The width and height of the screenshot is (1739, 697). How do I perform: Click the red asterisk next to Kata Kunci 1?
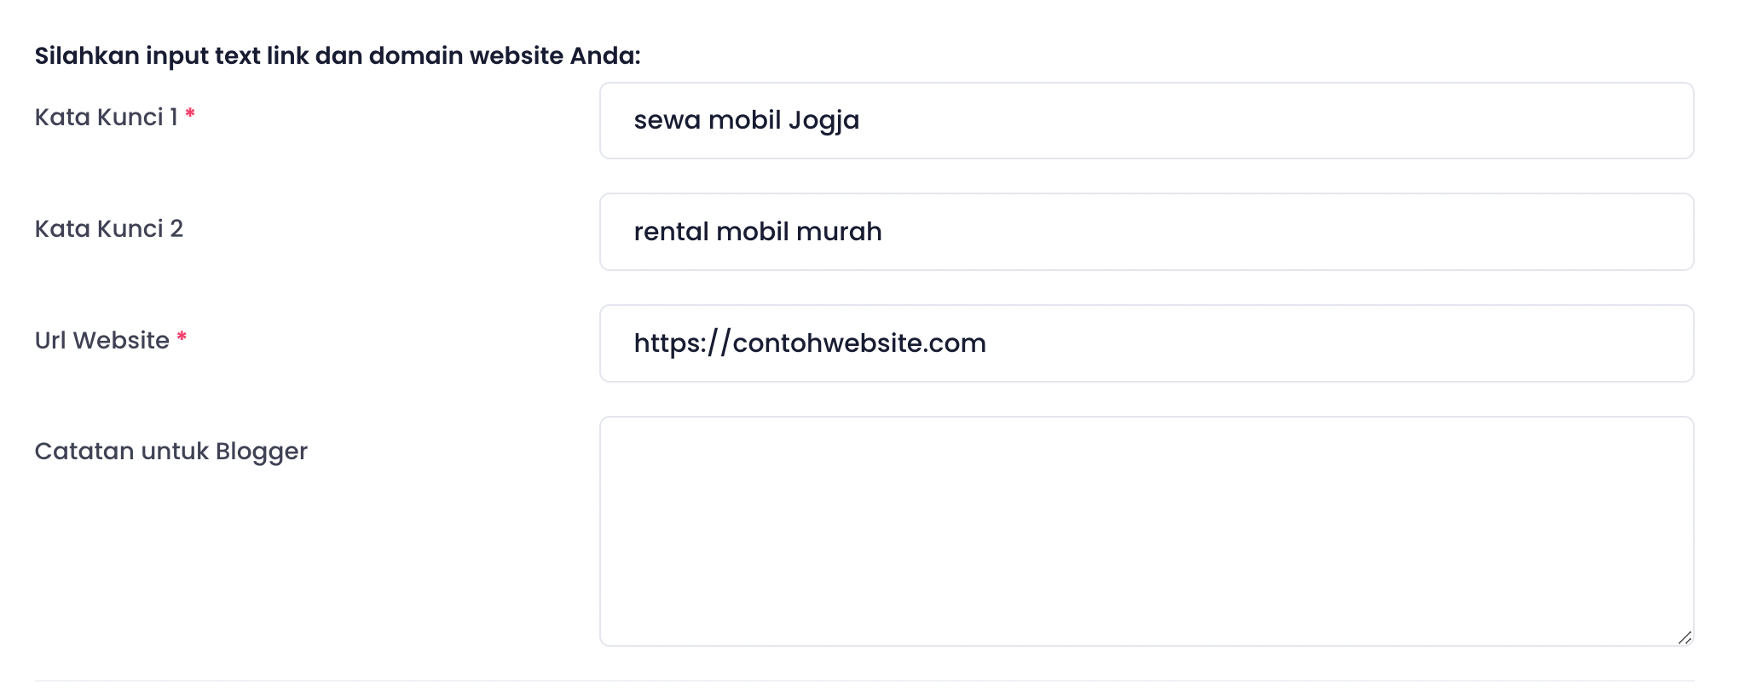[x=189, y=112]
